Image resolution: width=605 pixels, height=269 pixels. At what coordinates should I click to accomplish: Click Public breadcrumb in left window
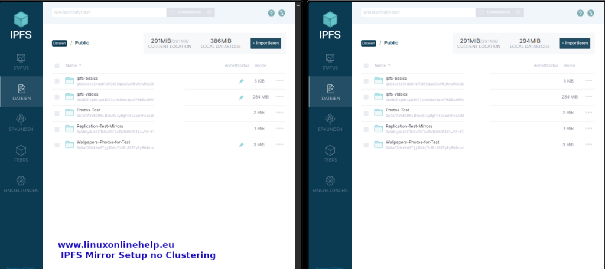click(x=82, y=43)
